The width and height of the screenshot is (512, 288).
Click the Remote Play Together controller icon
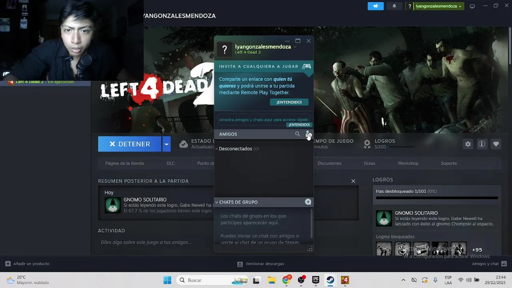(306, 66)
